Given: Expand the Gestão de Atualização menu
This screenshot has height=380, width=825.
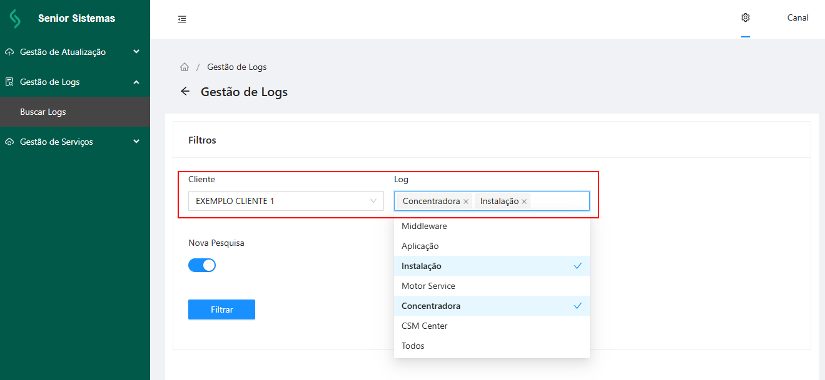Looking at the screenshot, I should click(x=75, y=52).
